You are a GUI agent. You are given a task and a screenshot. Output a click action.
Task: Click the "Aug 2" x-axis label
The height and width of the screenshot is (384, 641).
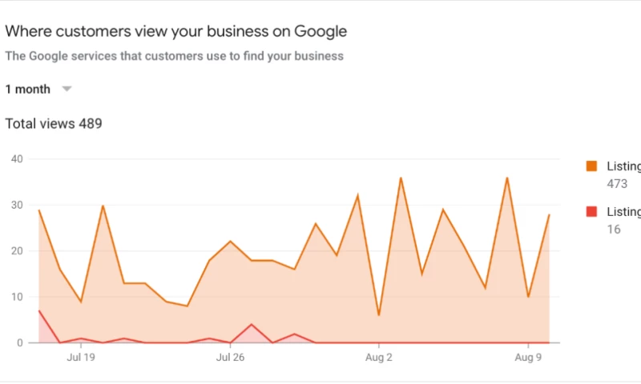click(x=379, y=357)
